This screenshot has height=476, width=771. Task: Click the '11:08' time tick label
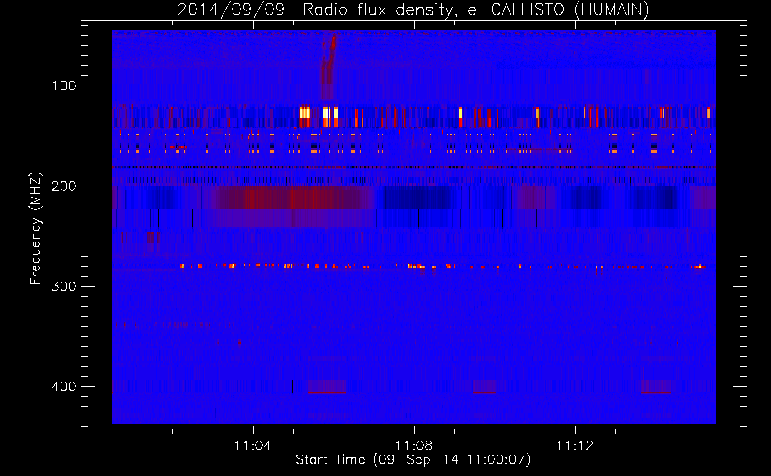click(x=414, y=446)
